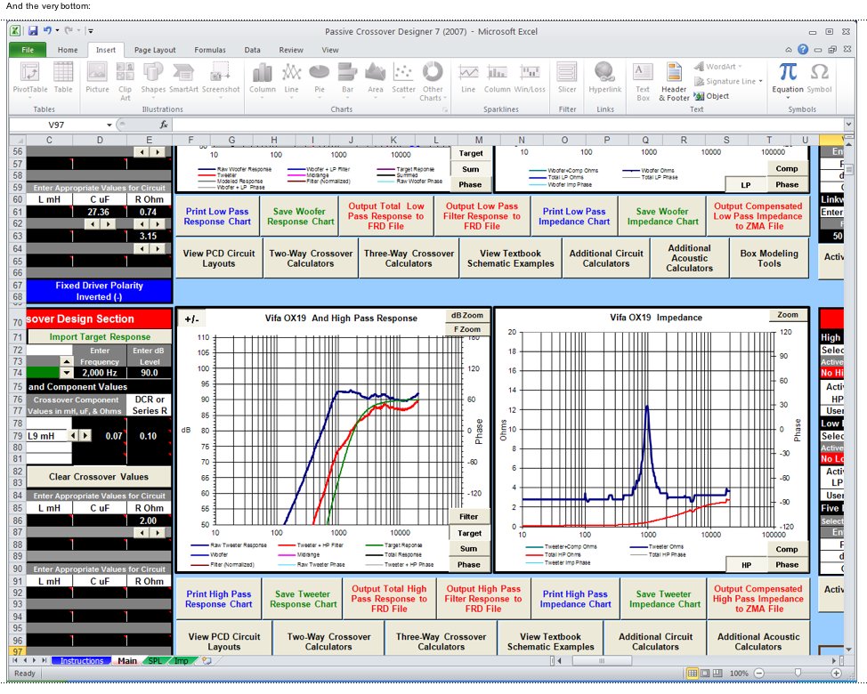Increase the crossover frequency with the up spinner

coord(67,361)
